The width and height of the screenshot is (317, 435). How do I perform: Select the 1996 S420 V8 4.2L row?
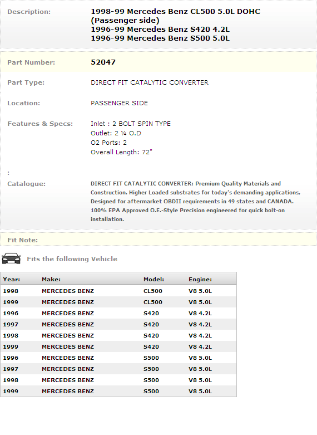(x=118, y=313)
